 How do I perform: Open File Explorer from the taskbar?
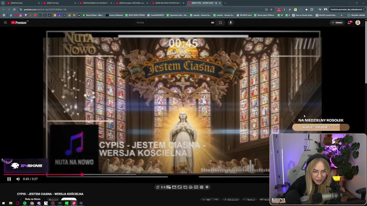[x=11, y=203]
